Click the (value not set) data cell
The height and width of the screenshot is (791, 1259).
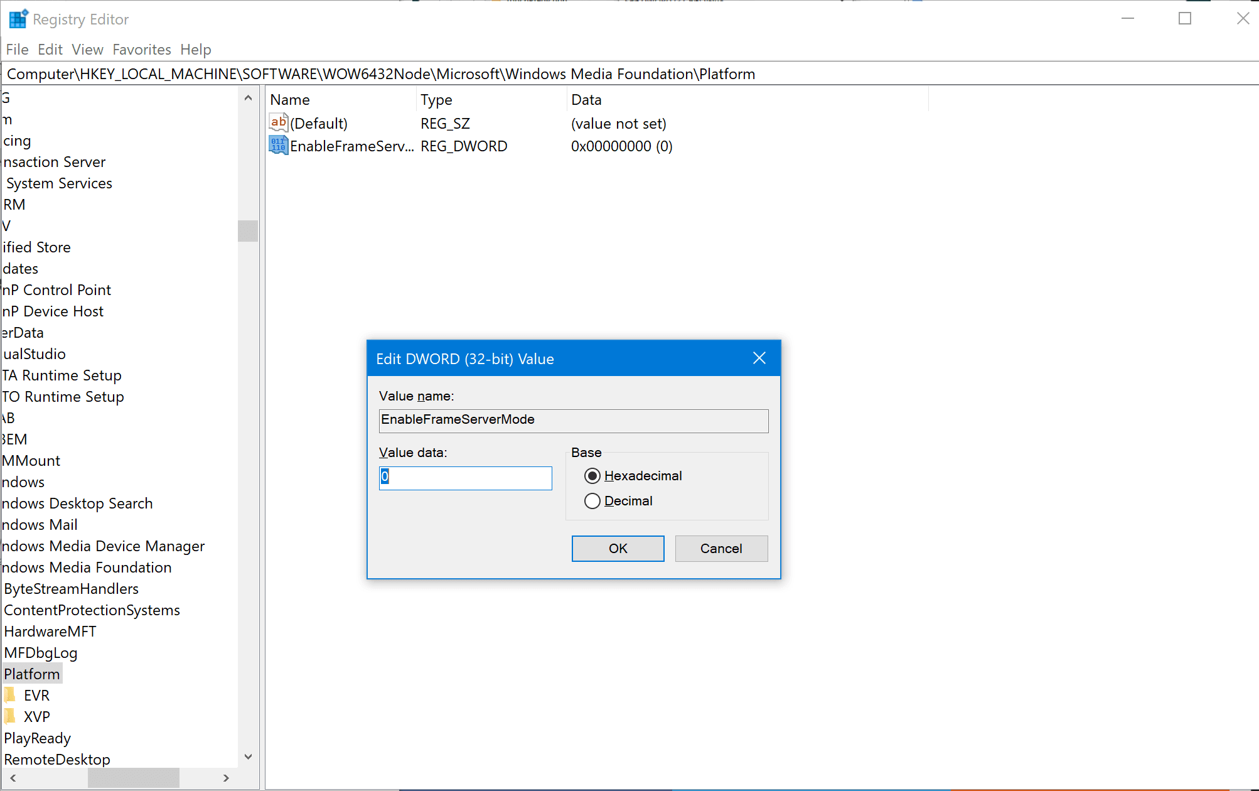[618, 123]
